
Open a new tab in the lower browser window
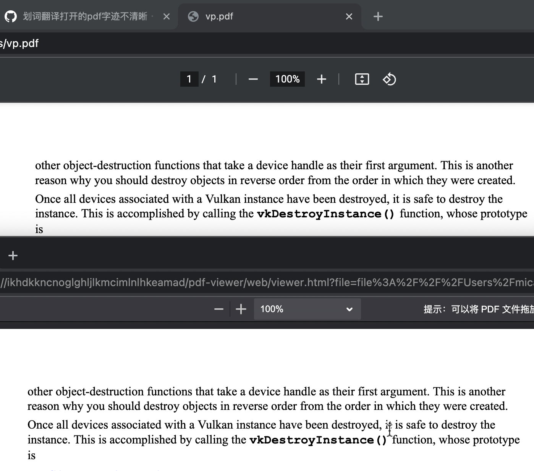(x=13, y=256)
